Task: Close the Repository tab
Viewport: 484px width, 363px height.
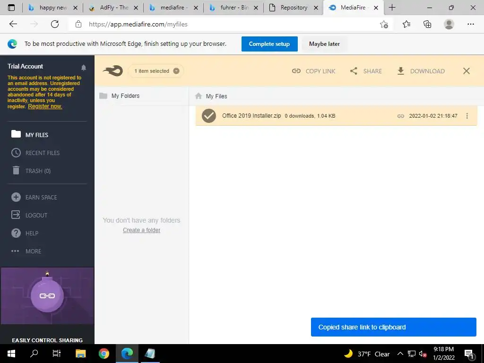Action: (x=316, y=8)
